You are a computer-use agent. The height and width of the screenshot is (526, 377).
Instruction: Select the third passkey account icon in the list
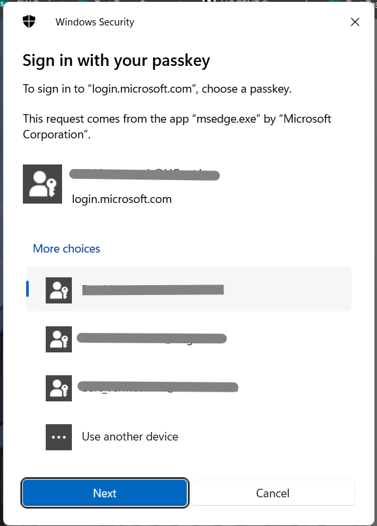pyautogui.click(x=59, y=388)
